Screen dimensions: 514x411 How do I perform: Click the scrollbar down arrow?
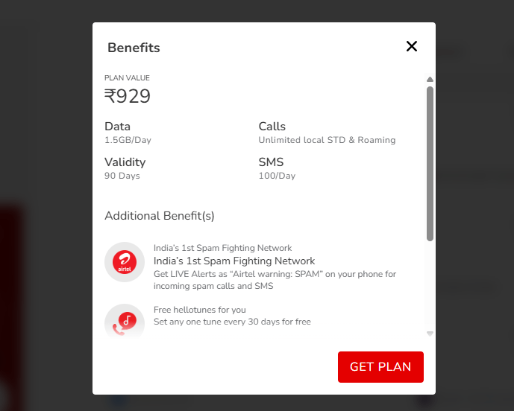430,334
